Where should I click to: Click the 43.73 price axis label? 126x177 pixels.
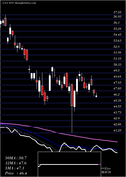coord(117,113)
